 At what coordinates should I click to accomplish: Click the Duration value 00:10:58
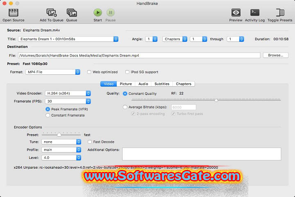(281, 39)
